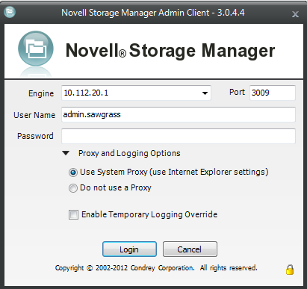Image resolution: width=307 pixels, height=289 pixels.
Task: Close the Admin Client login dialog
Action: (295, 14)
